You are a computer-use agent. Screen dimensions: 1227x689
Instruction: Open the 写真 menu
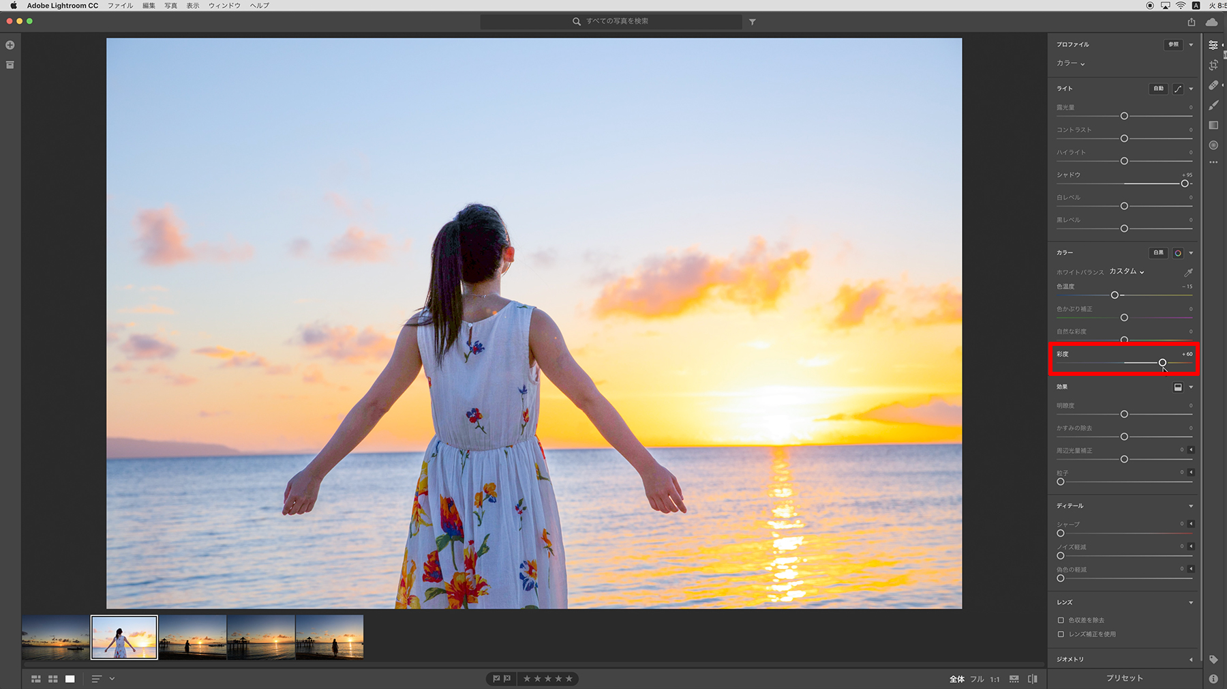click(170, 5)
